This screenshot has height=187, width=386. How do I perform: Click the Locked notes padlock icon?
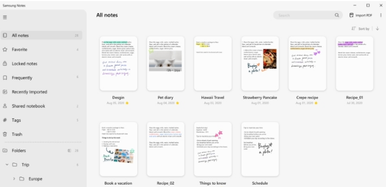[x=5, y=64]
